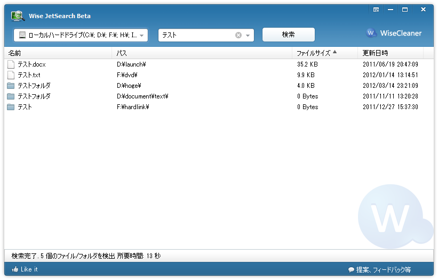Select the テスト.docx file name

(x=31, y=64)
